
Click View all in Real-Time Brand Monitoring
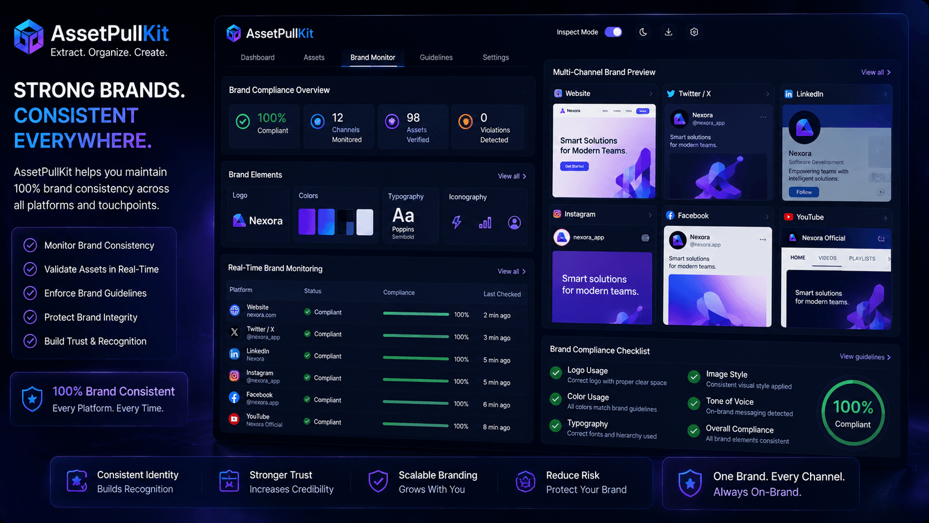(x=512, y=271)
